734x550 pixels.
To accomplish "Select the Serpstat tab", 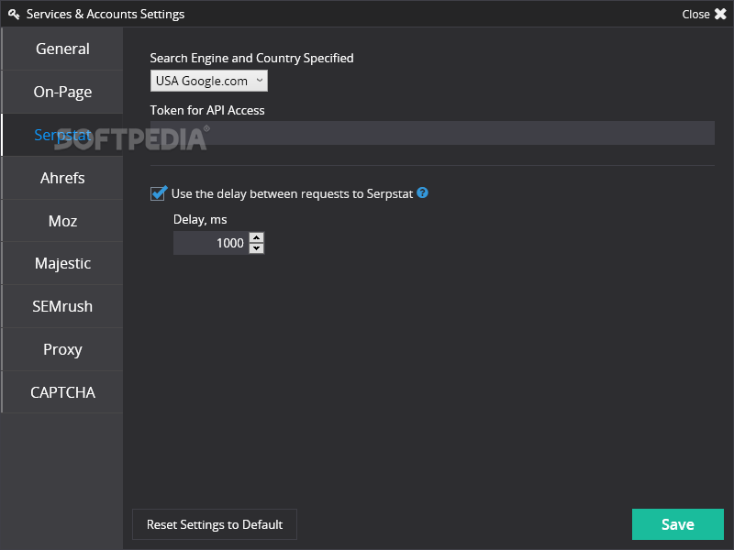I will [62, 135].
